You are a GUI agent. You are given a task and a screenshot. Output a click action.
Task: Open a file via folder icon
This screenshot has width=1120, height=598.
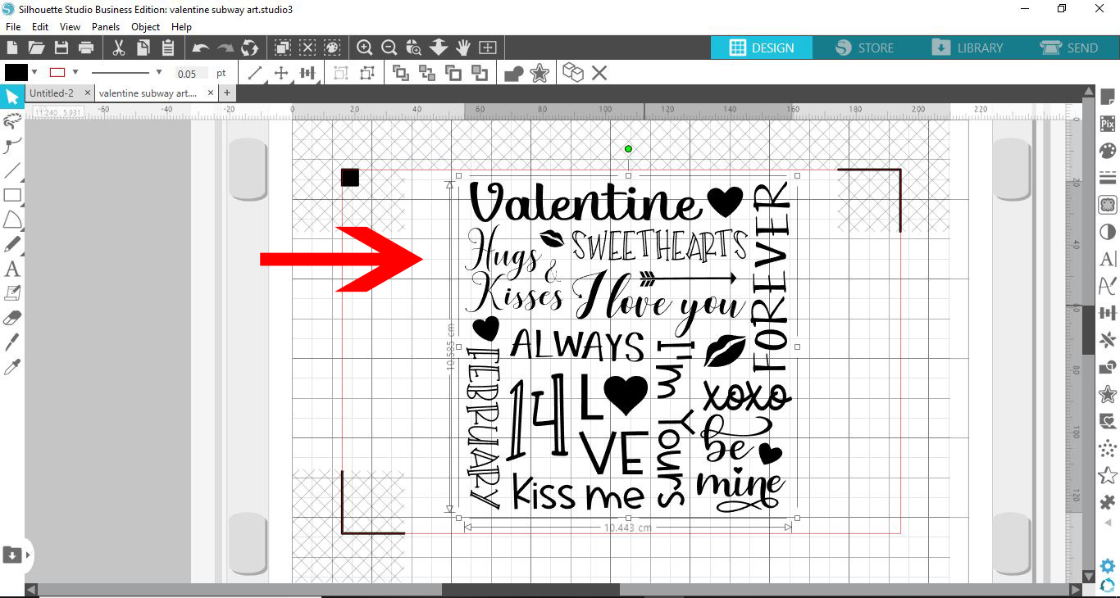pos(36,48)
